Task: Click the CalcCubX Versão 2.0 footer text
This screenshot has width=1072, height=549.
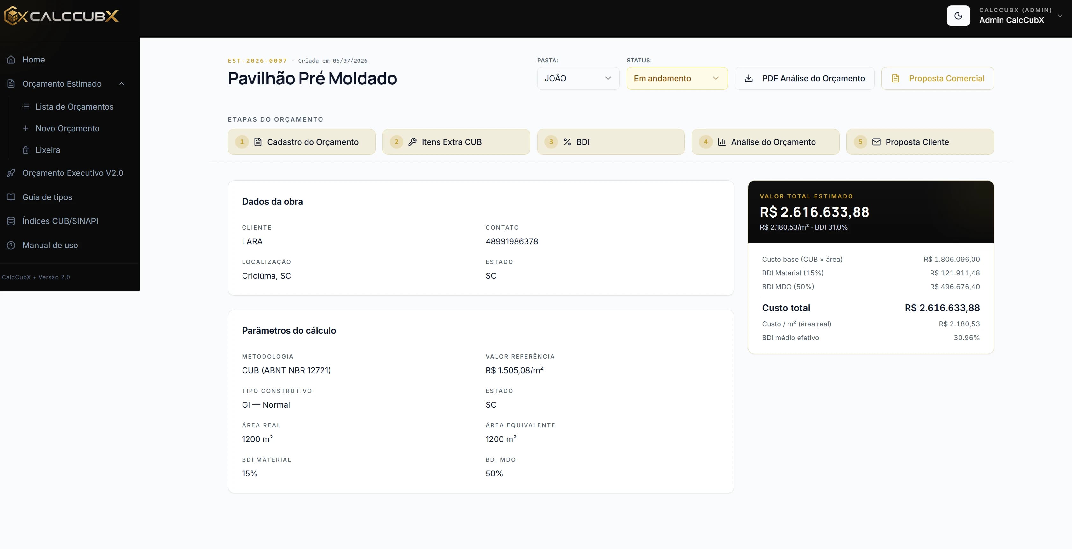Action: (x=36, y=277)
